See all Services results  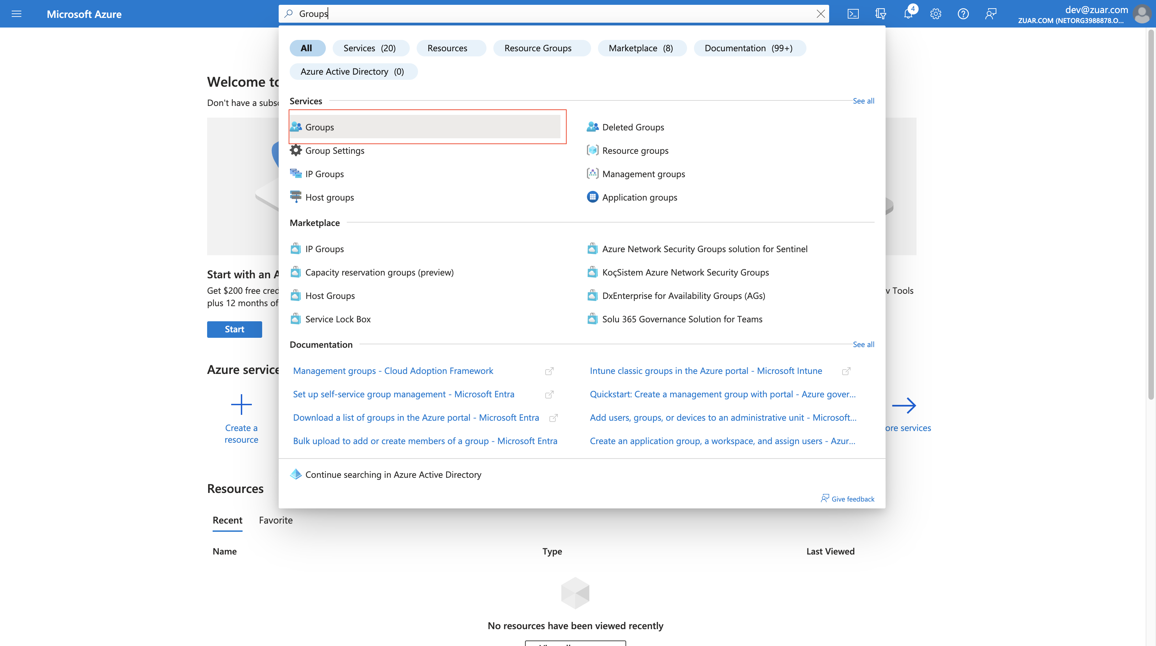click(864, 101)
